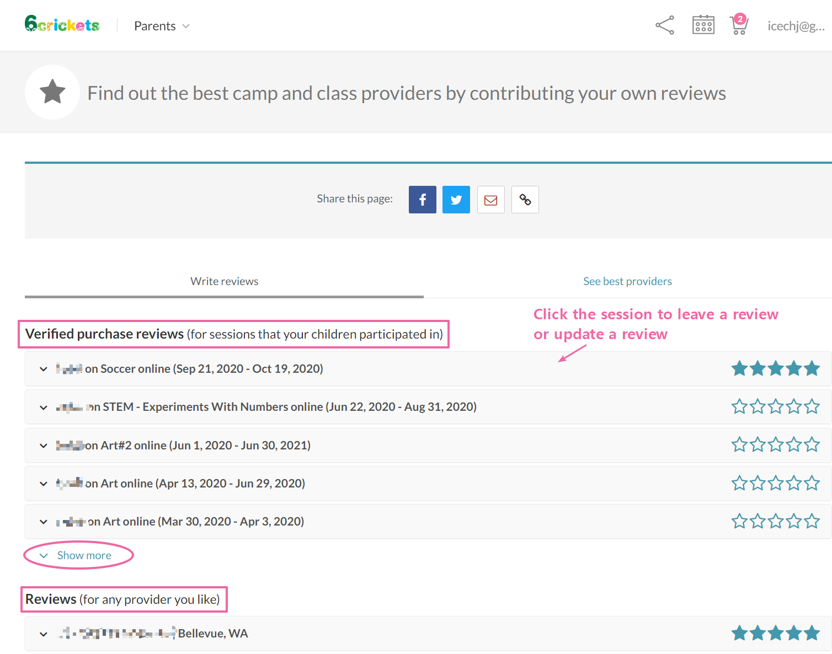
Task: Share this page by email
Action: pos(490,200)
